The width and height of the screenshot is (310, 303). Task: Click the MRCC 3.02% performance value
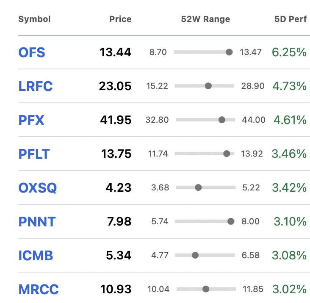click(x=289, y=289)
